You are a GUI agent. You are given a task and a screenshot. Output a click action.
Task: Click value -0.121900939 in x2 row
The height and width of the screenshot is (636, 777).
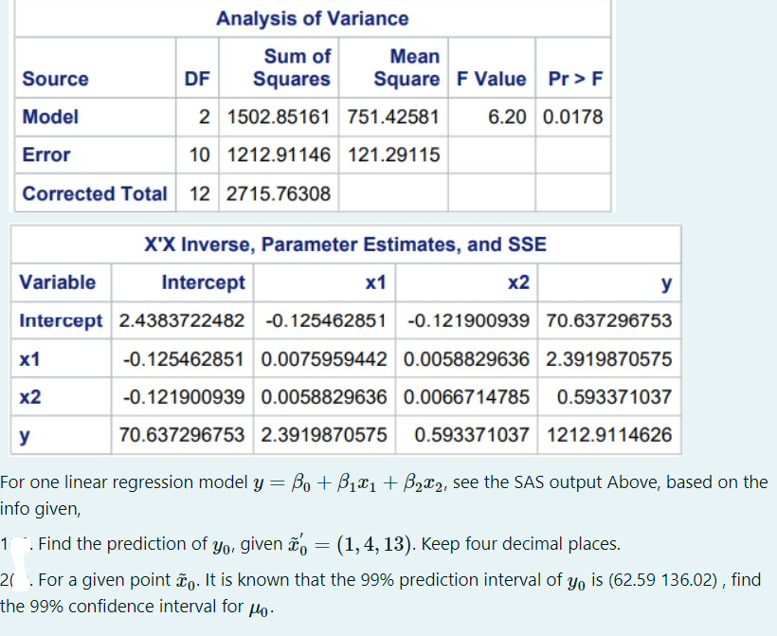184,397
